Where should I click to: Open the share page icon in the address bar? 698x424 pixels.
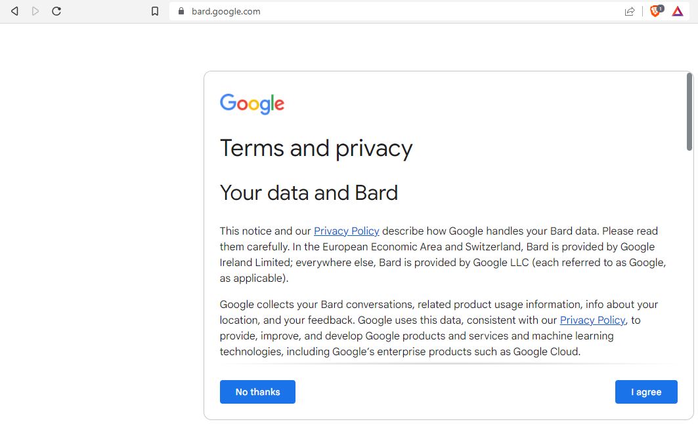click(x=630, y=11)
